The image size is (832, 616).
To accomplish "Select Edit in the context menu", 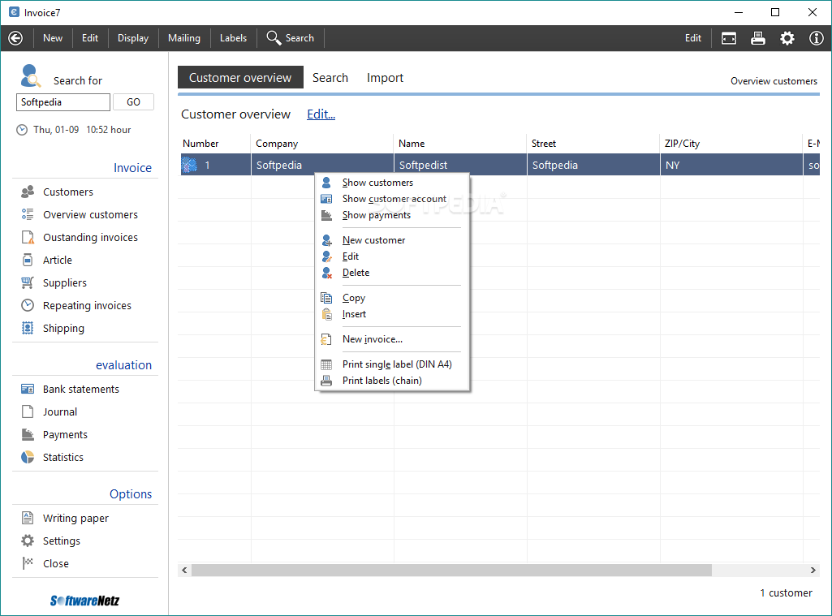I will point(392,256).
